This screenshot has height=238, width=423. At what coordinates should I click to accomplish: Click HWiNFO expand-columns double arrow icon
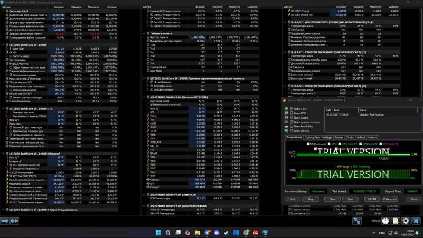pos(5,221)
